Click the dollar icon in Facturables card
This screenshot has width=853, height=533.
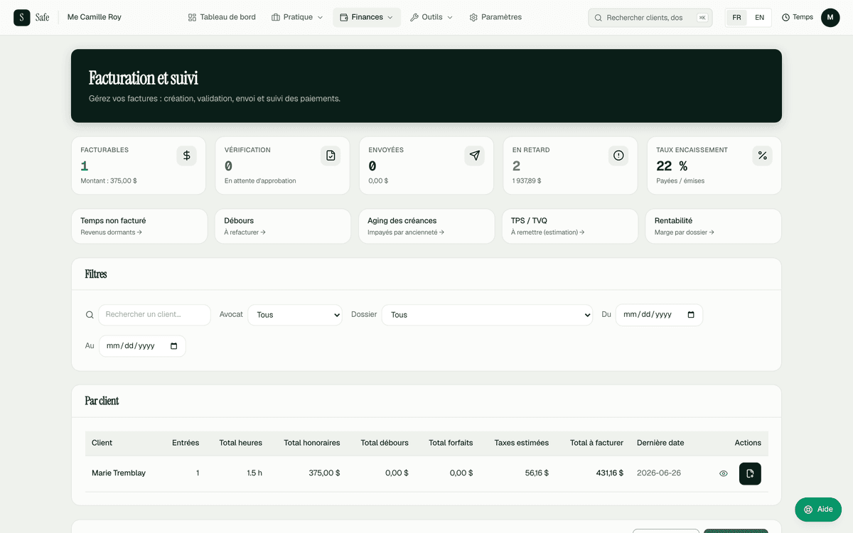coord(186,156)
